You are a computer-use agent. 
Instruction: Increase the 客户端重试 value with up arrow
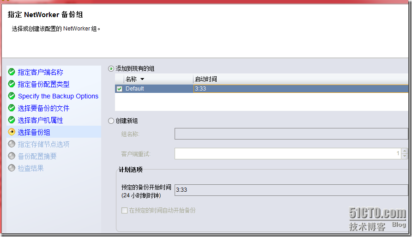[x=405, y=151]
